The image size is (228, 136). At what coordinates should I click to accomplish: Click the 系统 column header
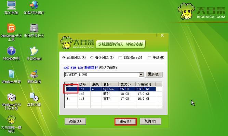96,84
